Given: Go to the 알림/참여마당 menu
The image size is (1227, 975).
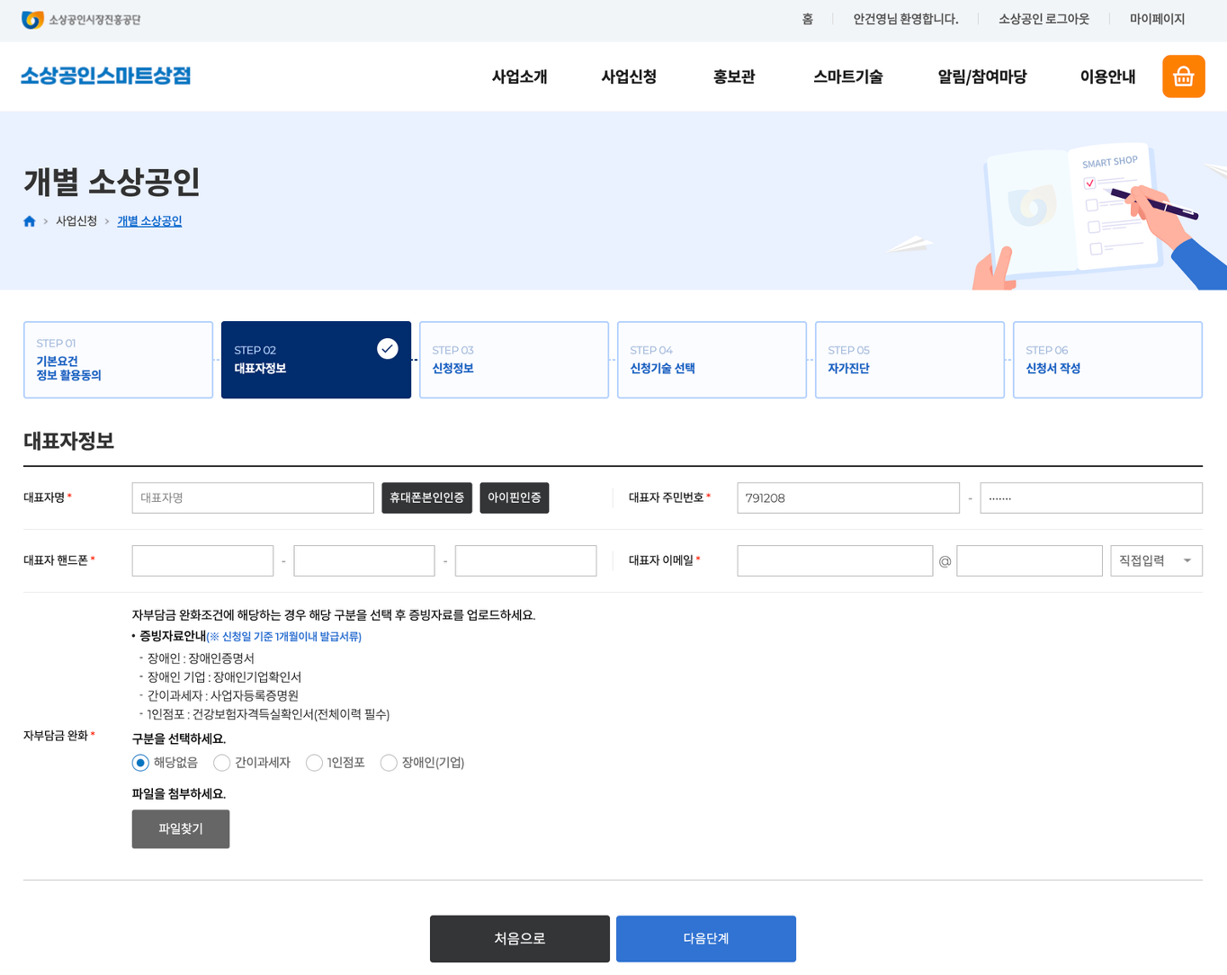Looking at the screenshot, I should (981, 77).
